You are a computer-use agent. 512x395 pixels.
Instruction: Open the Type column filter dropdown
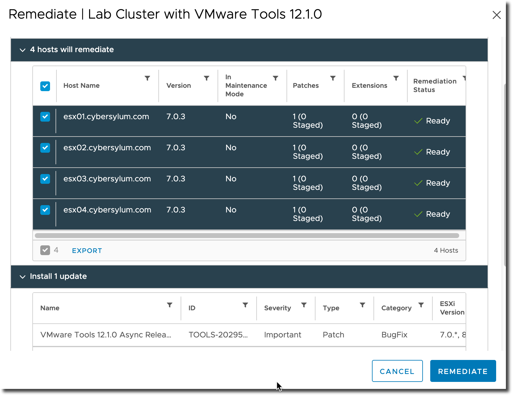[x=362, y=305]
